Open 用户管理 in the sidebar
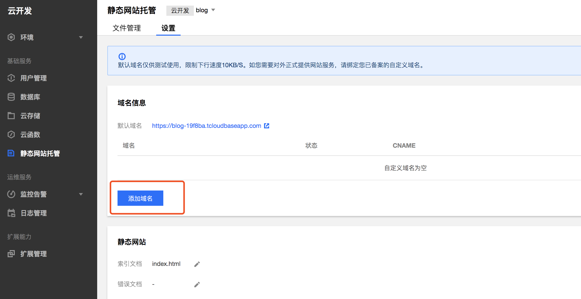The width and height of the screenshot is (581, 299). (x=34, y=78)
